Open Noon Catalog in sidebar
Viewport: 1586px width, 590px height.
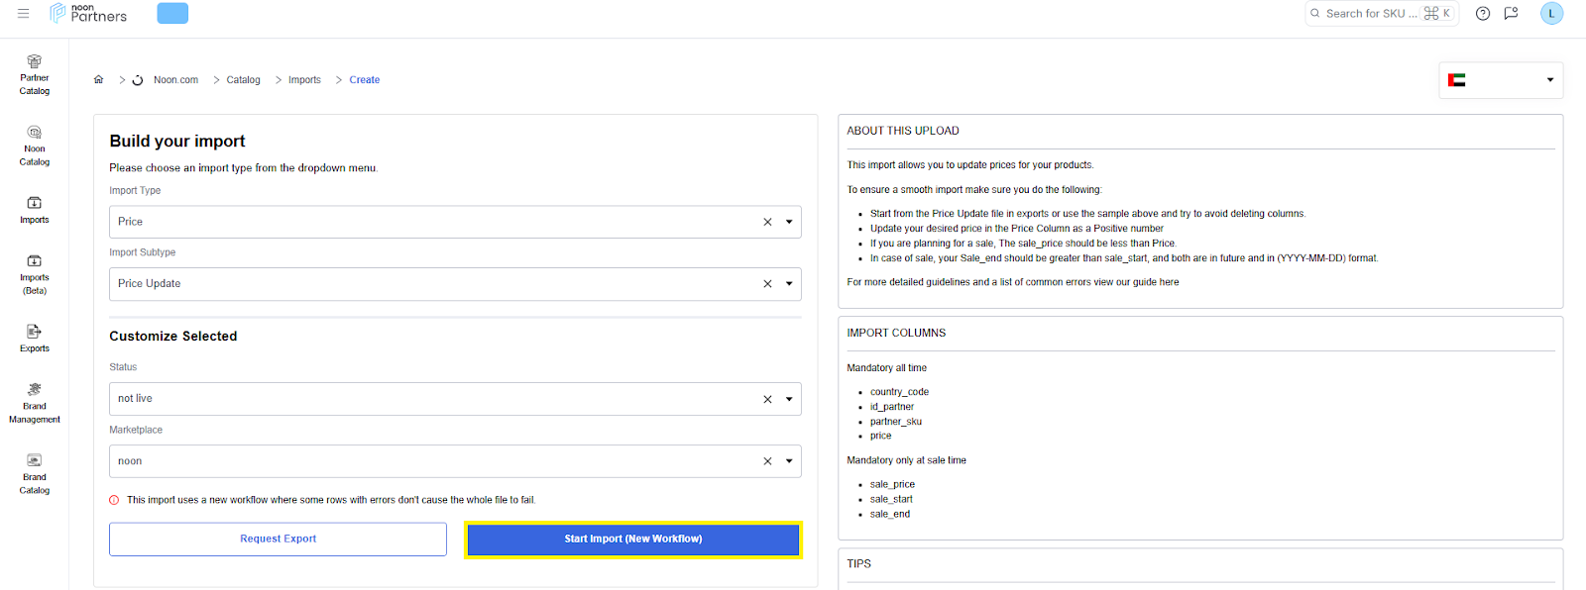tap(34, 147)
